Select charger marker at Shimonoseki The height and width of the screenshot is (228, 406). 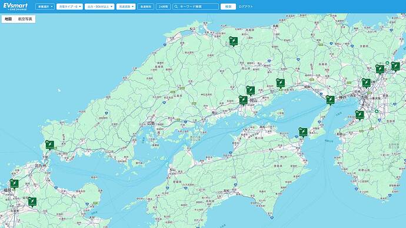[x=49, y=145]
